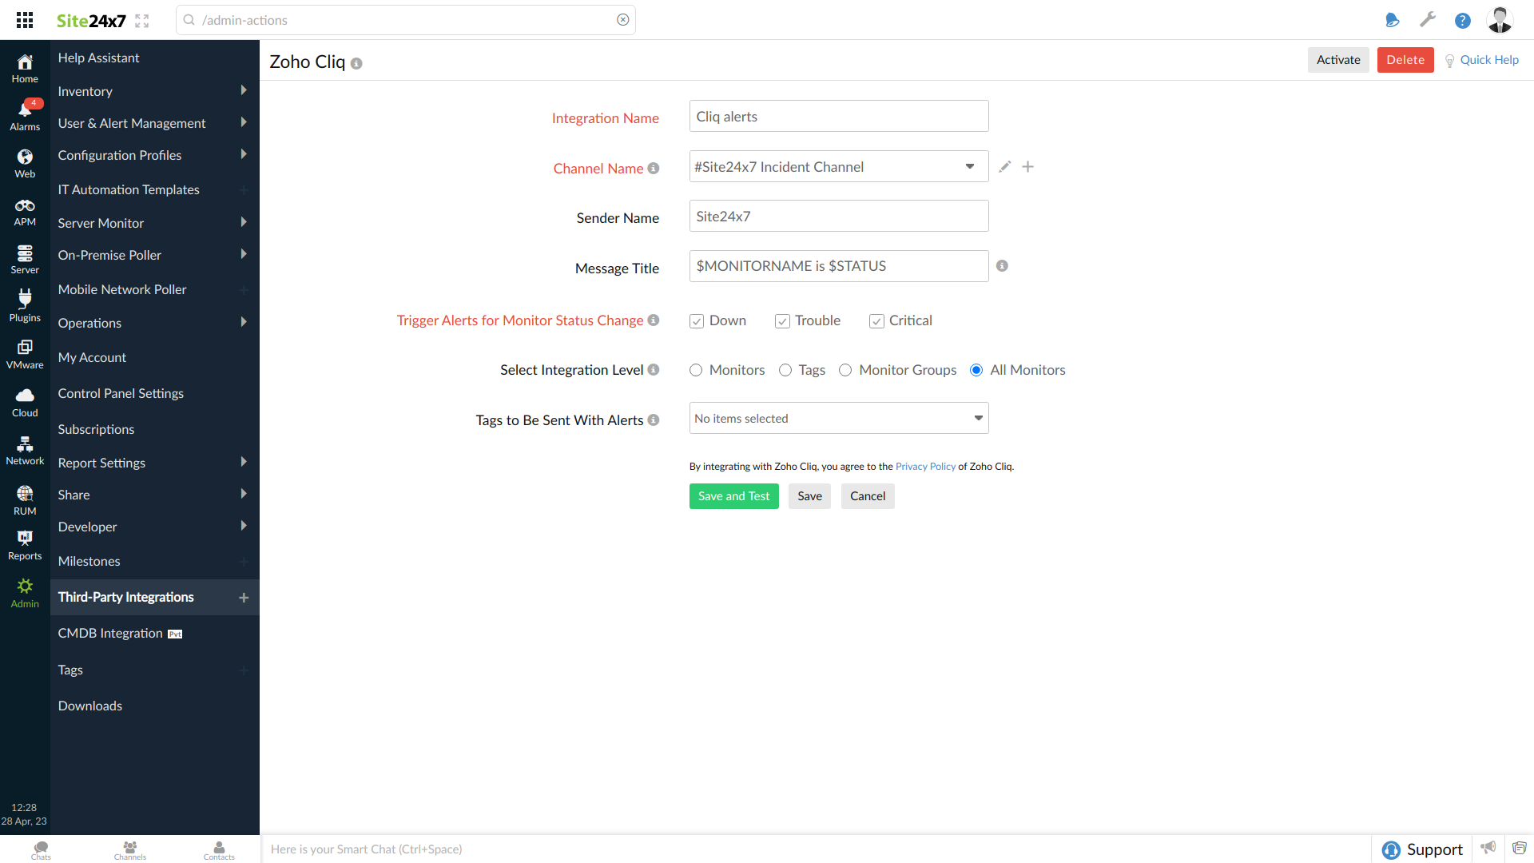The height and width of the screenshot is (863, 1534).
Task: Clear the search box with the X icon
Action: [623, 20]
